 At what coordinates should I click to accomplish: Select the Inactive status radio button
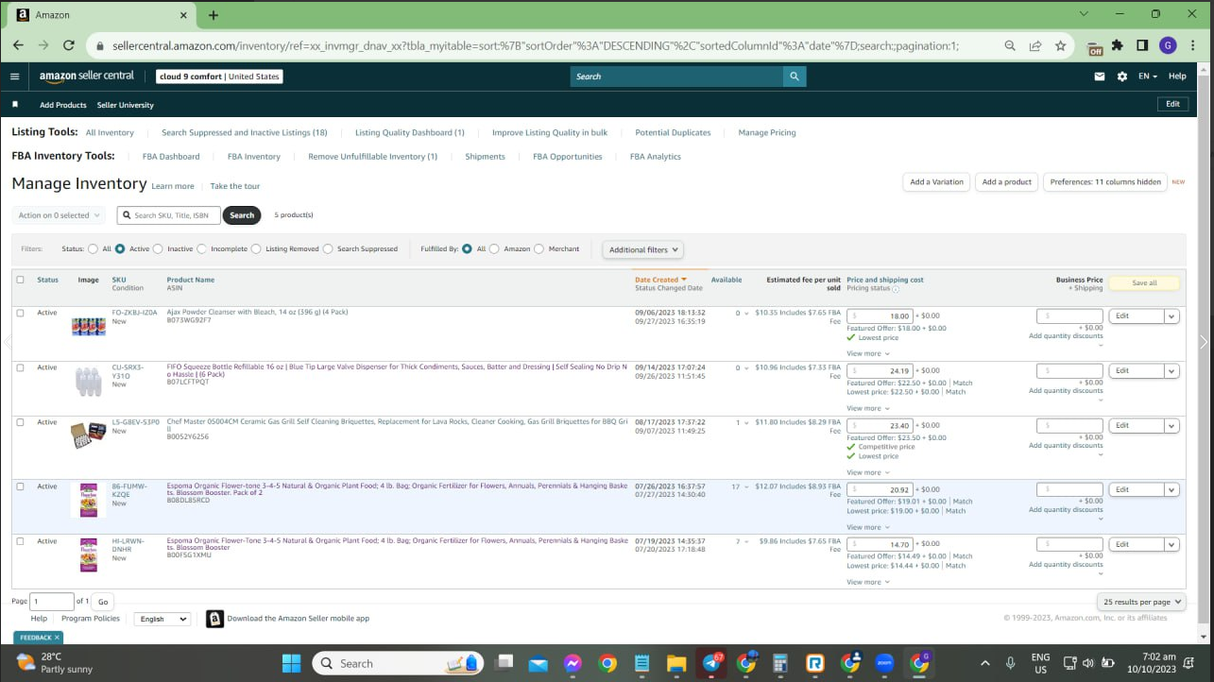click(160, 249)
